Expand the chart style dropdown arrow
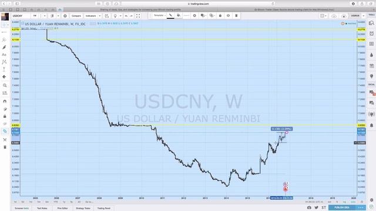Image resolution: width=376 pixels, height=211 pixels. (58, 16)
